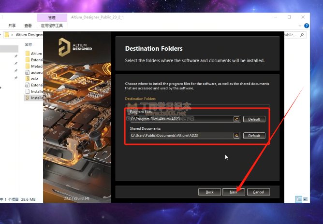
Task: Switch Explorer to large icons view
Action: 305,199
